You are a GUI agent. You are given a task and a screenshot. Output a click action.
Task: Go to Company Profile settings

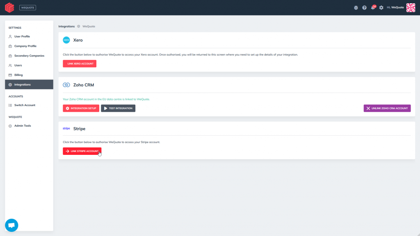click(x=25, y=46)
